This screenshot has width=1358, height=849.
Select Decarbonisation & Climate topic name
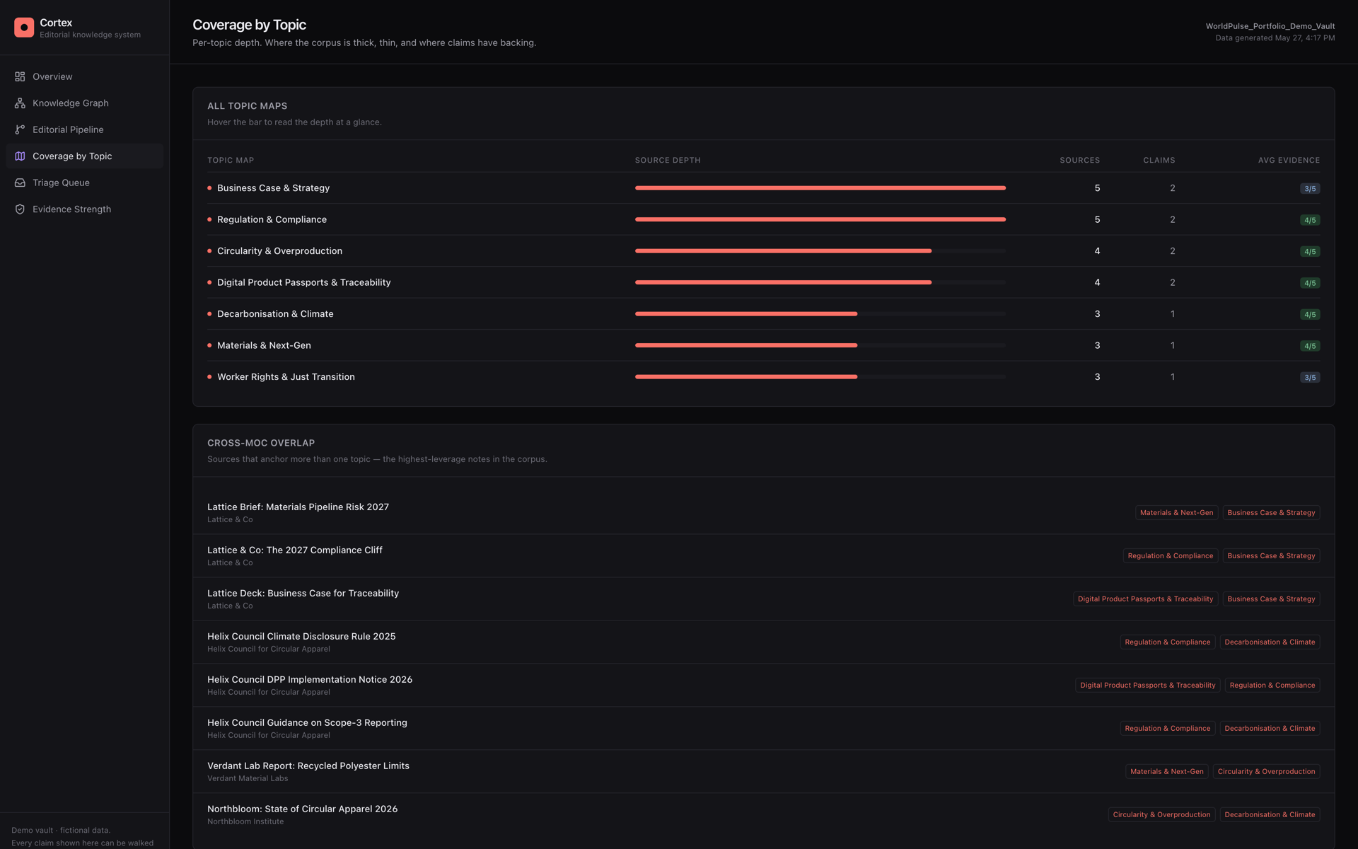275,314
